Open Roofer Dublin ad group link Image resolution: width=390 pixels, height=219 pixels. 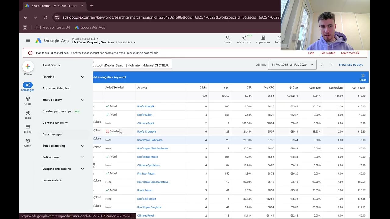click(x=145, y=115)
